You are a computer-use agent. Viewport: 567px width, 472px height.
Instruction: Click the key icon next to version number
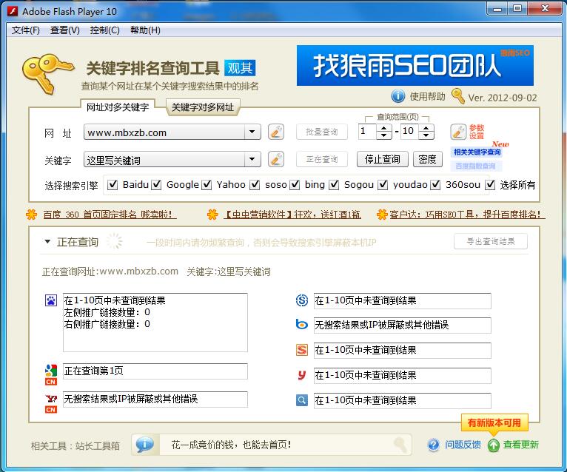coord(457,96)
